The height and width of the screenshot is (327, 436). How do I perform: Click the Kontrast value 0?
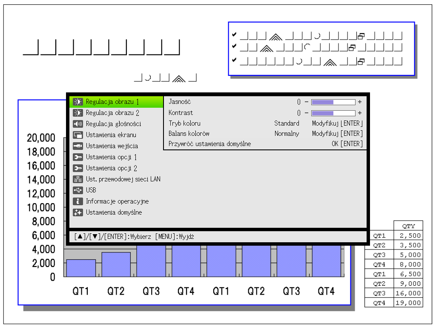point(298,113)
